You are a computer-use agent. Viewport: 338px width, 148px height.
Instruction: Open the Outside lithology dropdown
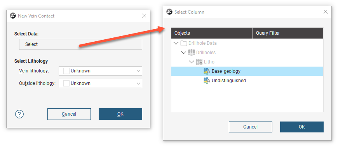click(x=138, y=83)
